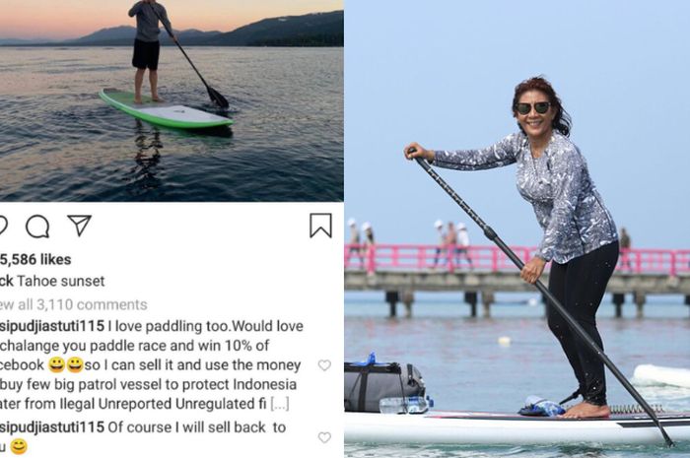Select the 'Tahoe sunset' caption text

[x=61, y=282]
